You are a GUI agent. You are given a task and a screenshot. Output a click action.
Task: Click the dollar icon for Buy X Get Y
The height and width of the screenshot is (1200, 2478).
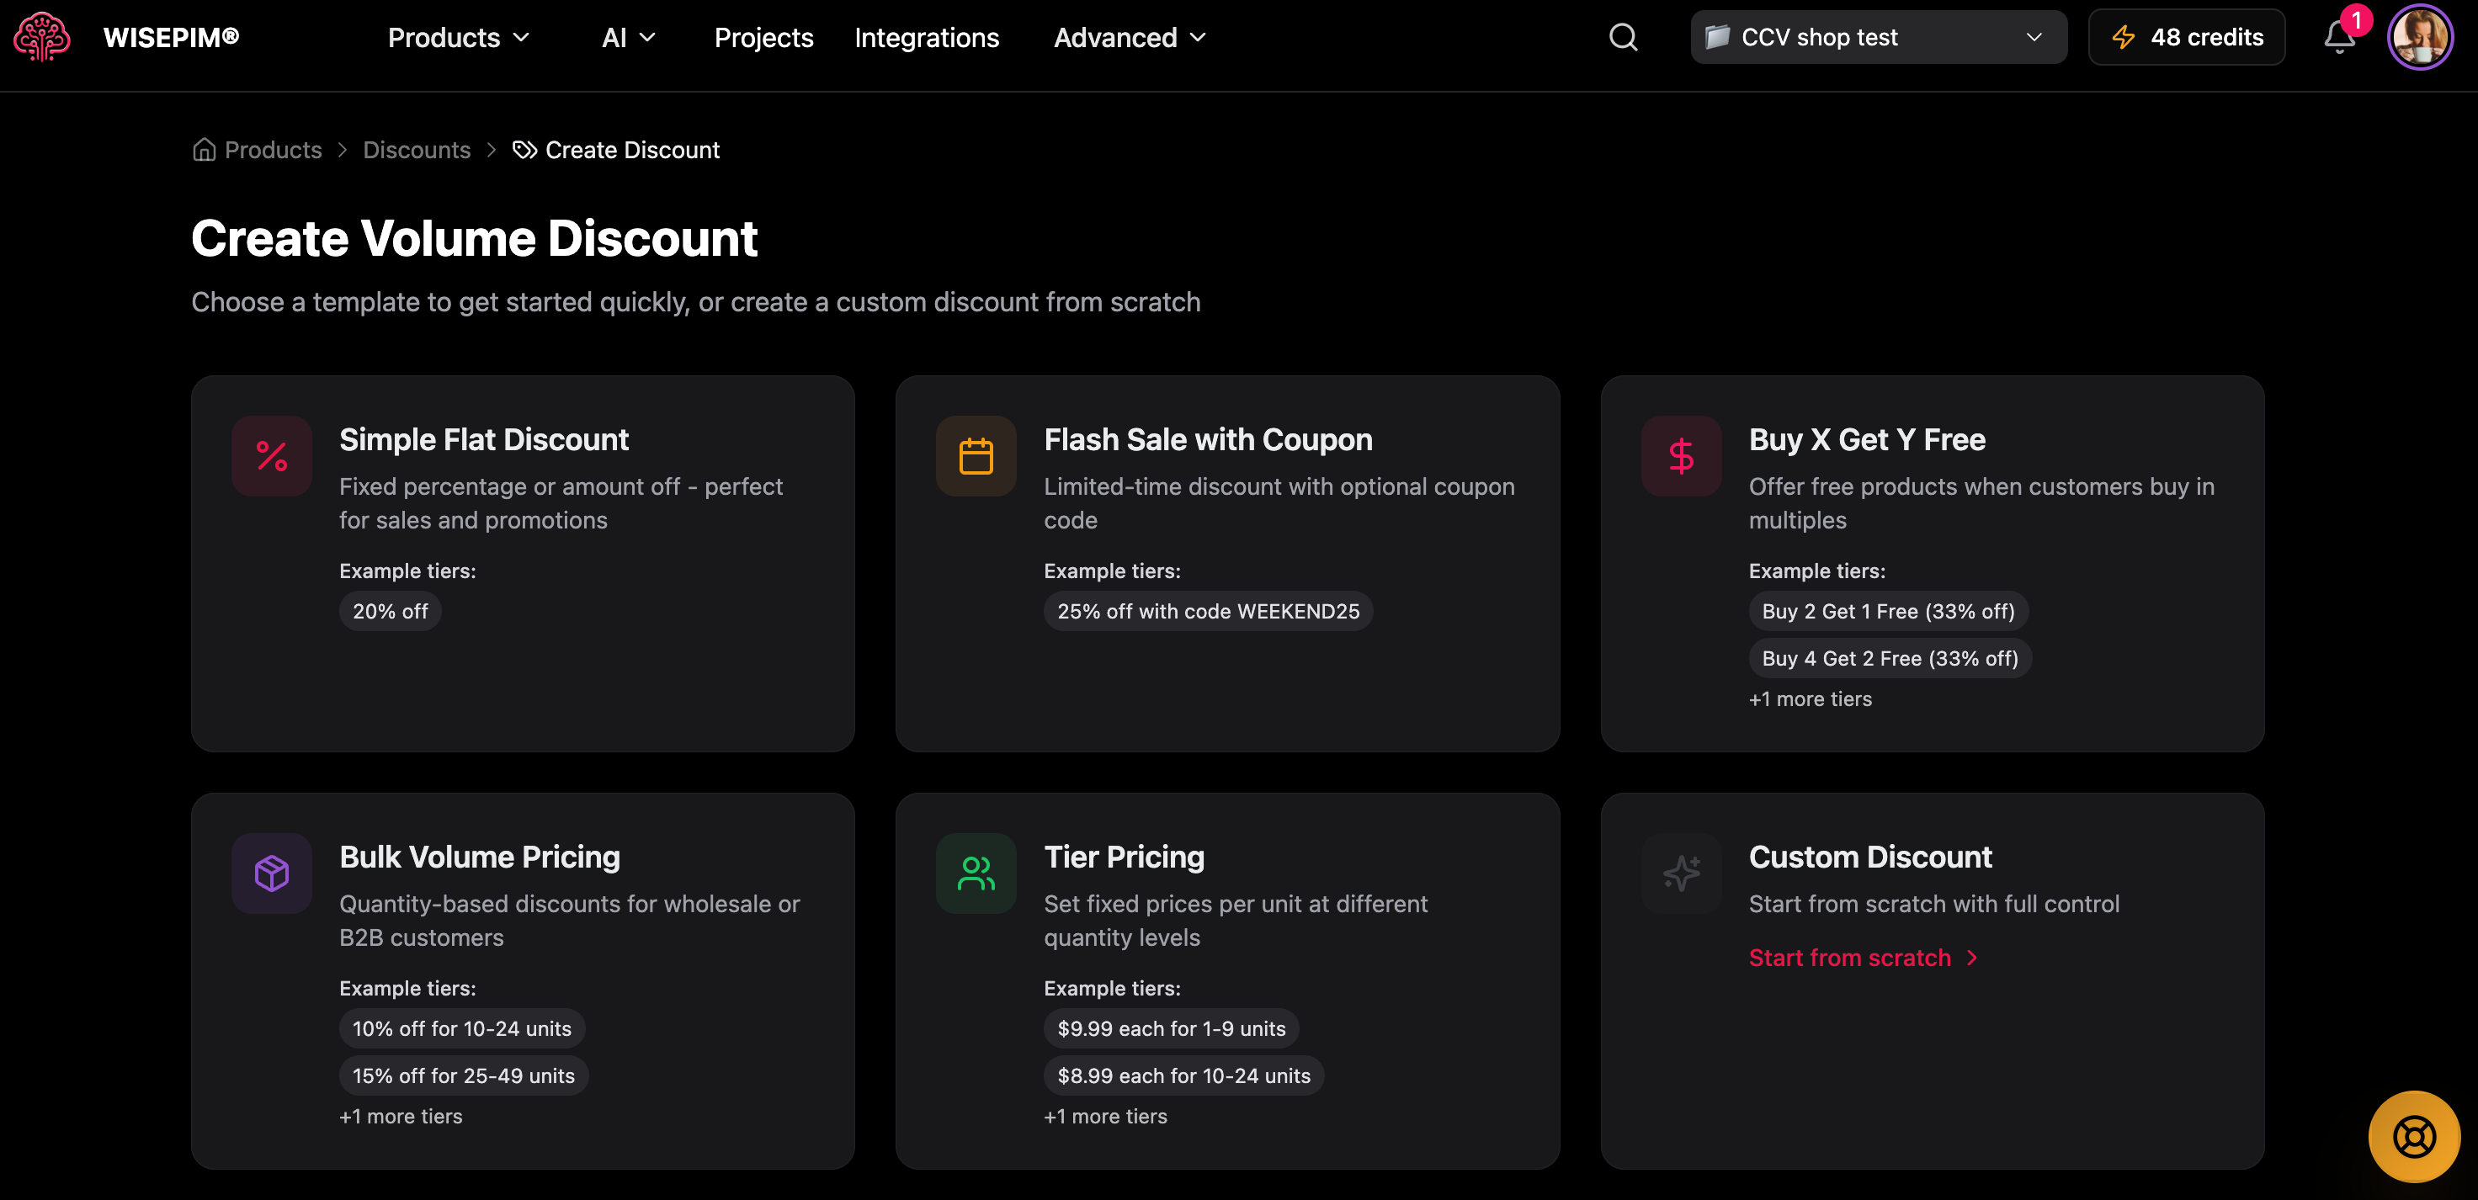1681,456
